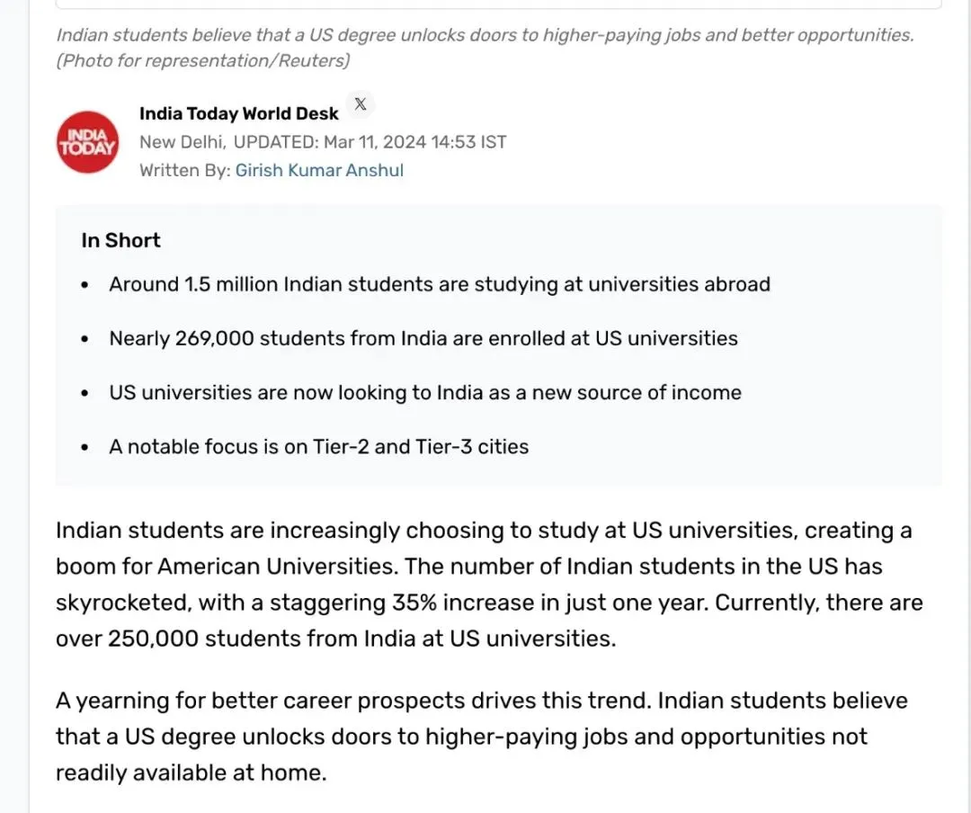Click the New Delhi dateline text
Image resolution: width=971 pixels, height=813 pixels.
coord(182,142)
